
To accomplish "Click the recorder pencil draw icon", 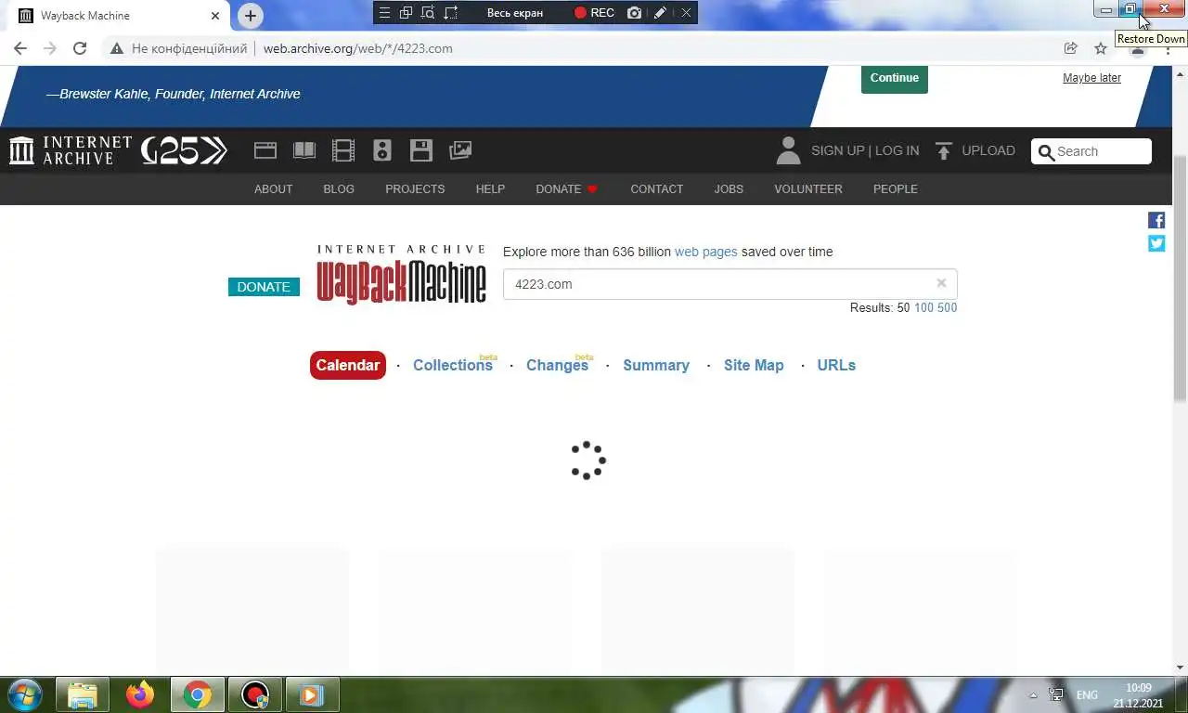I will point(660,13).
